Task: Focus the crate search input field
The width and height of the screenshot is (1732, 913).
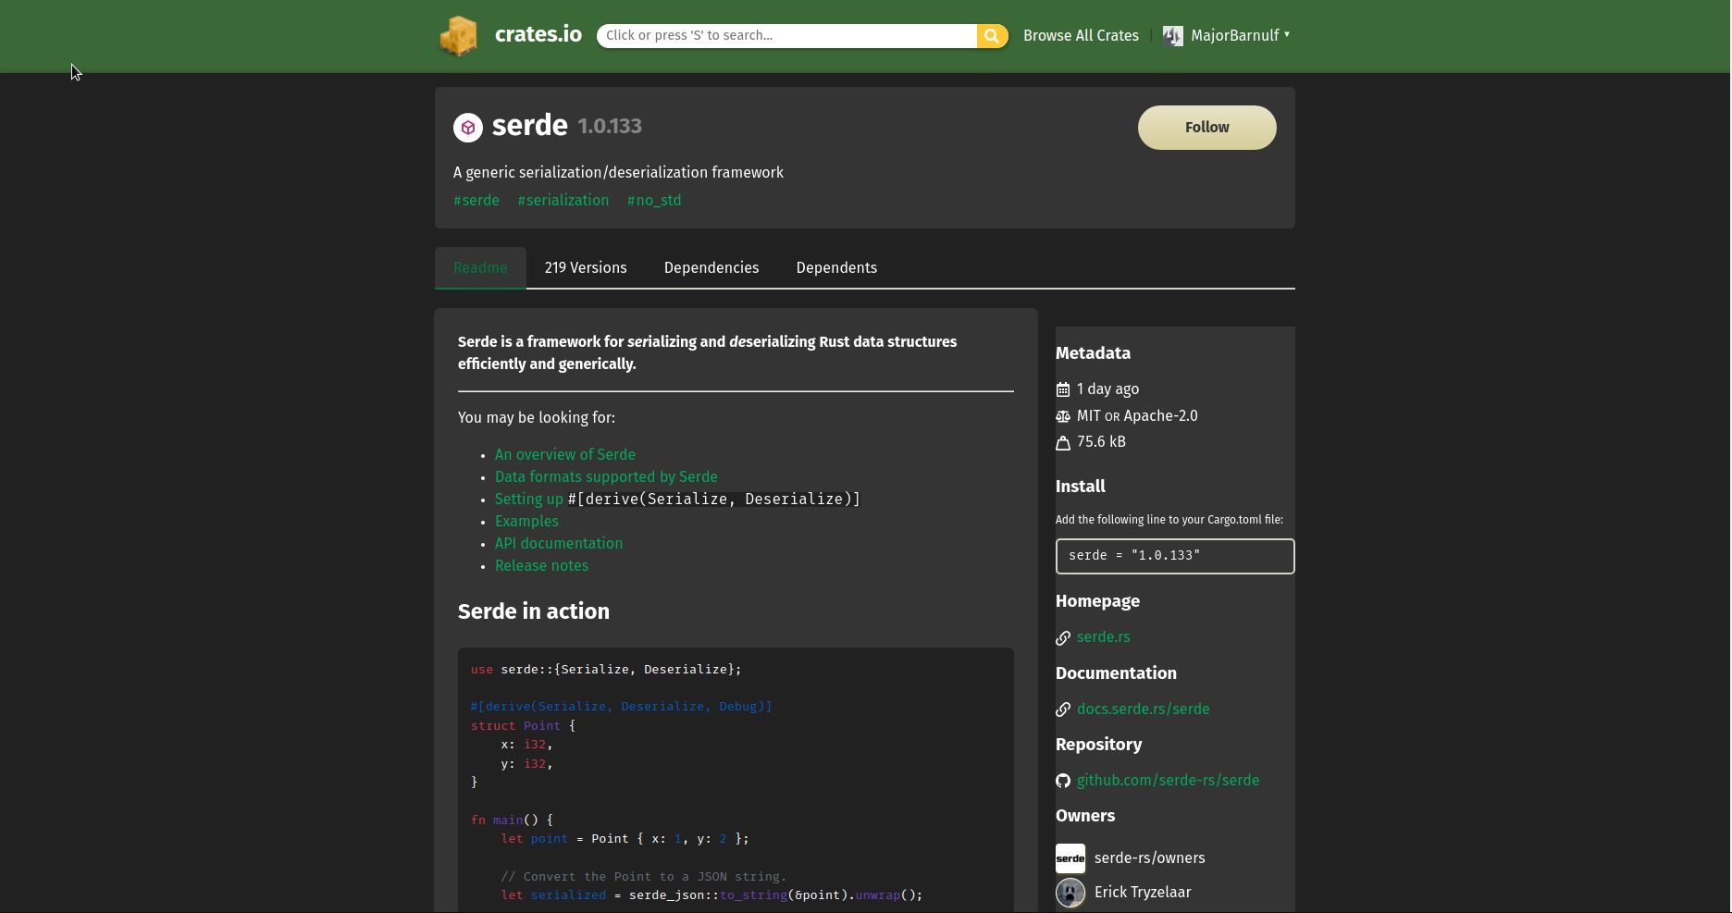Action: 786,36
